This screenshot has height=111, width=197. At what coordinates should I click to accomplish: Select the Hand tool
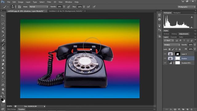[3, 89]
